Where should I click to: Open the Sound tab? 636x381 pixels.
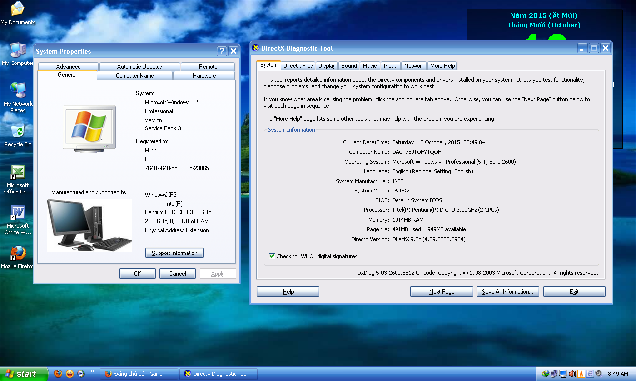pyautogui.click(x=349, y=66)
